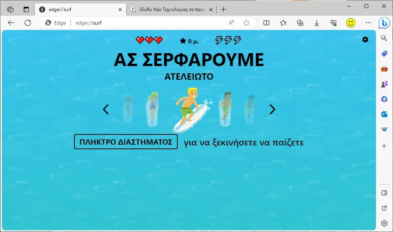Screen dimensions: 393x232
Task: Activate the Read aloud icon
Action: point(231,23)
